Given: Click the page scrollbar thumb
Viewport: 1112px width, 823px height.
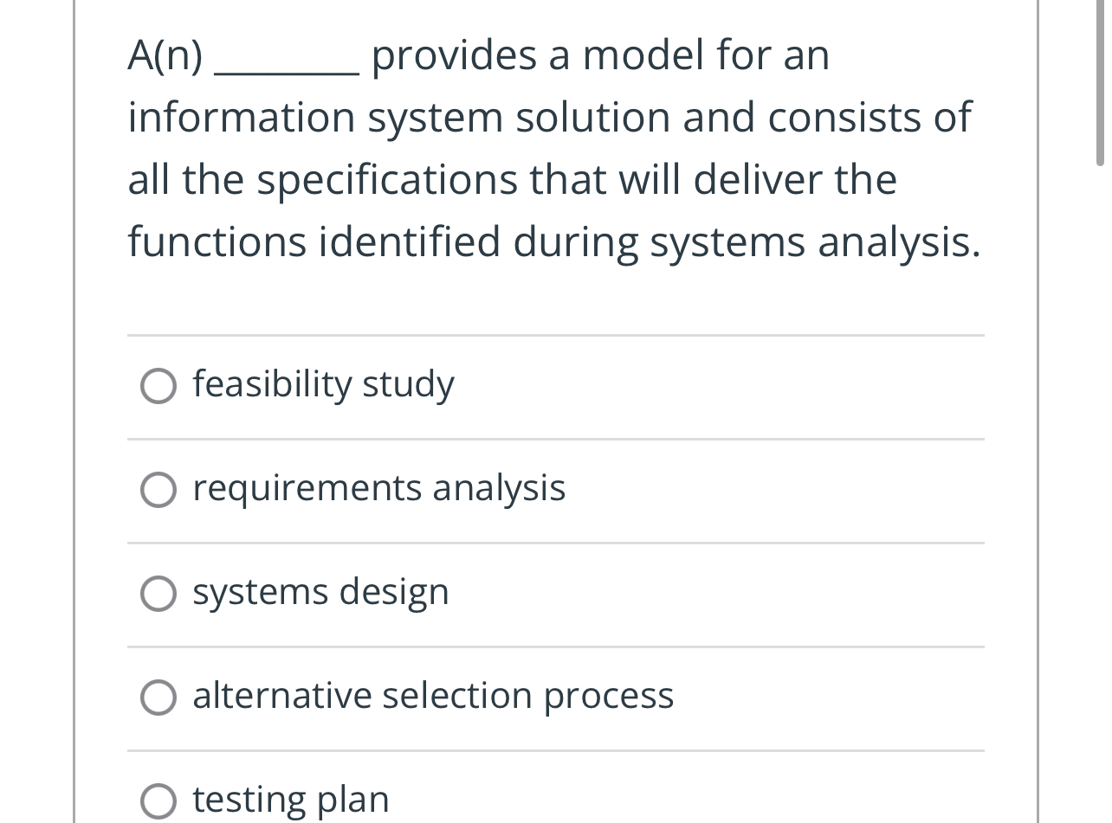Looking at the screenshot, I should (x=1100, y=82).
